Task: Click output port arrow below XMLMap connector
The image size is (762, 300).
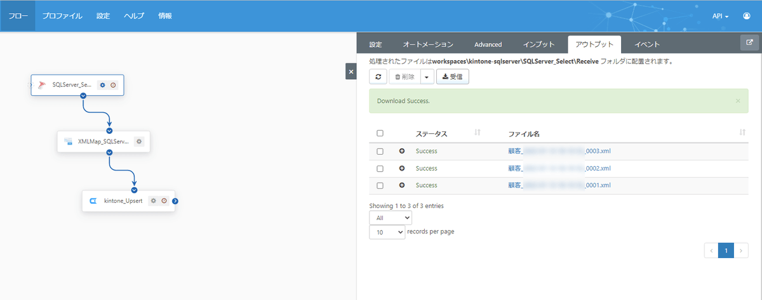Action: 109,152
